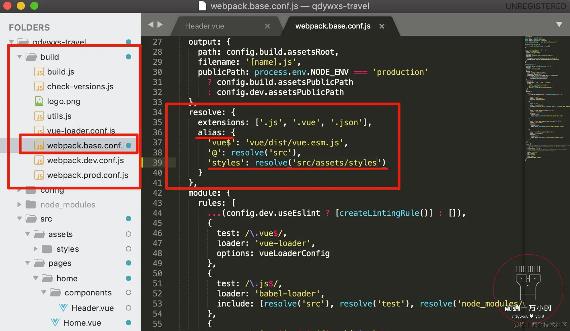Click the macOS green zoom button
The height and width of the screenshot is (331, 570).
pos(34,6)
